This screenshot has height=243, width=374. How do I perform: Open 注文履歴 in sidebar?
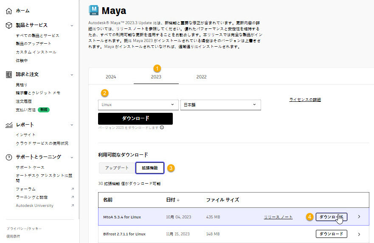coord(24,101)
